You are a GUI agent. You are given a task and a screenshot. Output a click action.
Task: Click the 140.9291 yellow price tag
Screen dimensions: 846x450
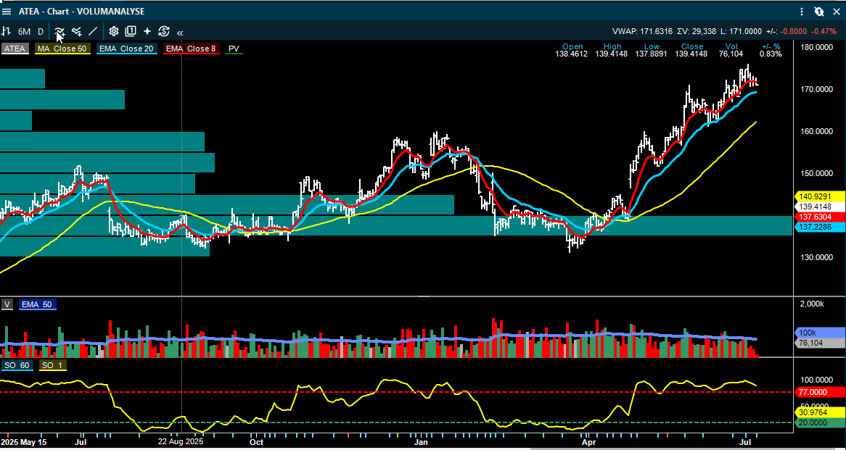pyautogui.click(x=820, y=196)
